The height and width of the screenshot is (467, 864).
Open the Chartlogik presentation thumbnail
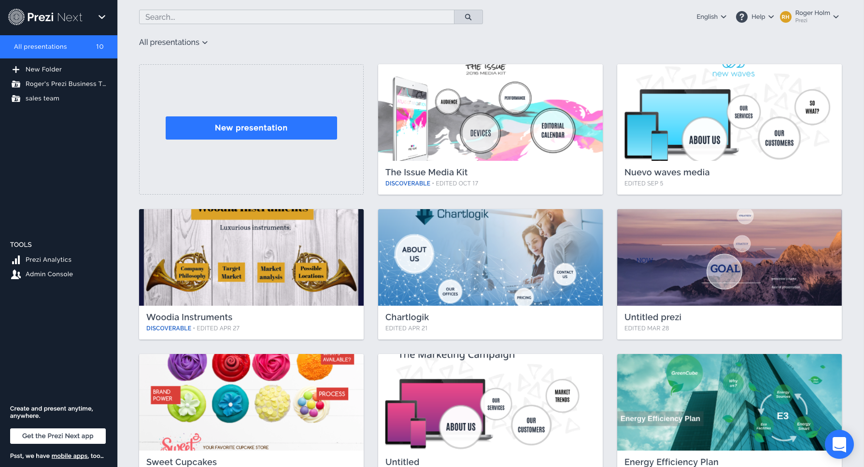click(490, 257)
